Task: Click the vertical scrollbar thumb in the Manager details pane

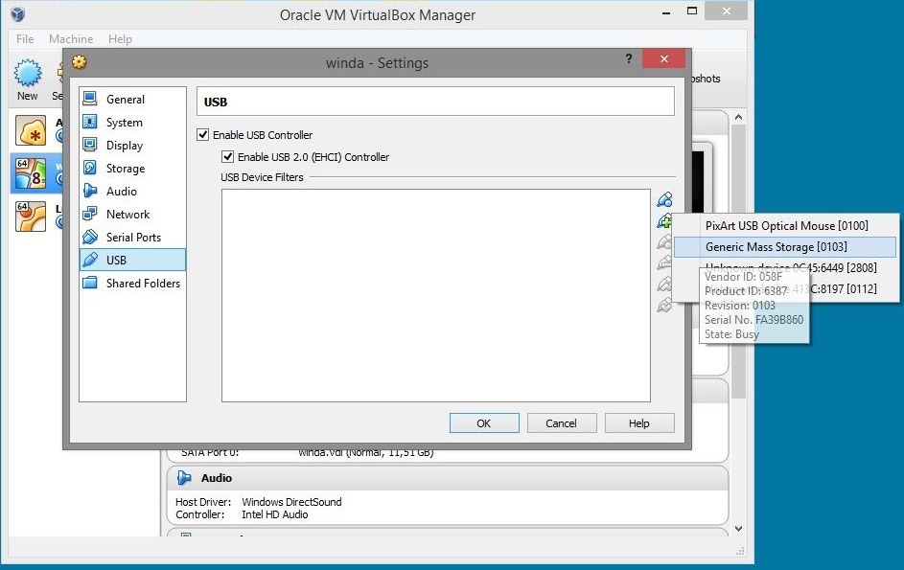Action: click(x=738, y=261)
